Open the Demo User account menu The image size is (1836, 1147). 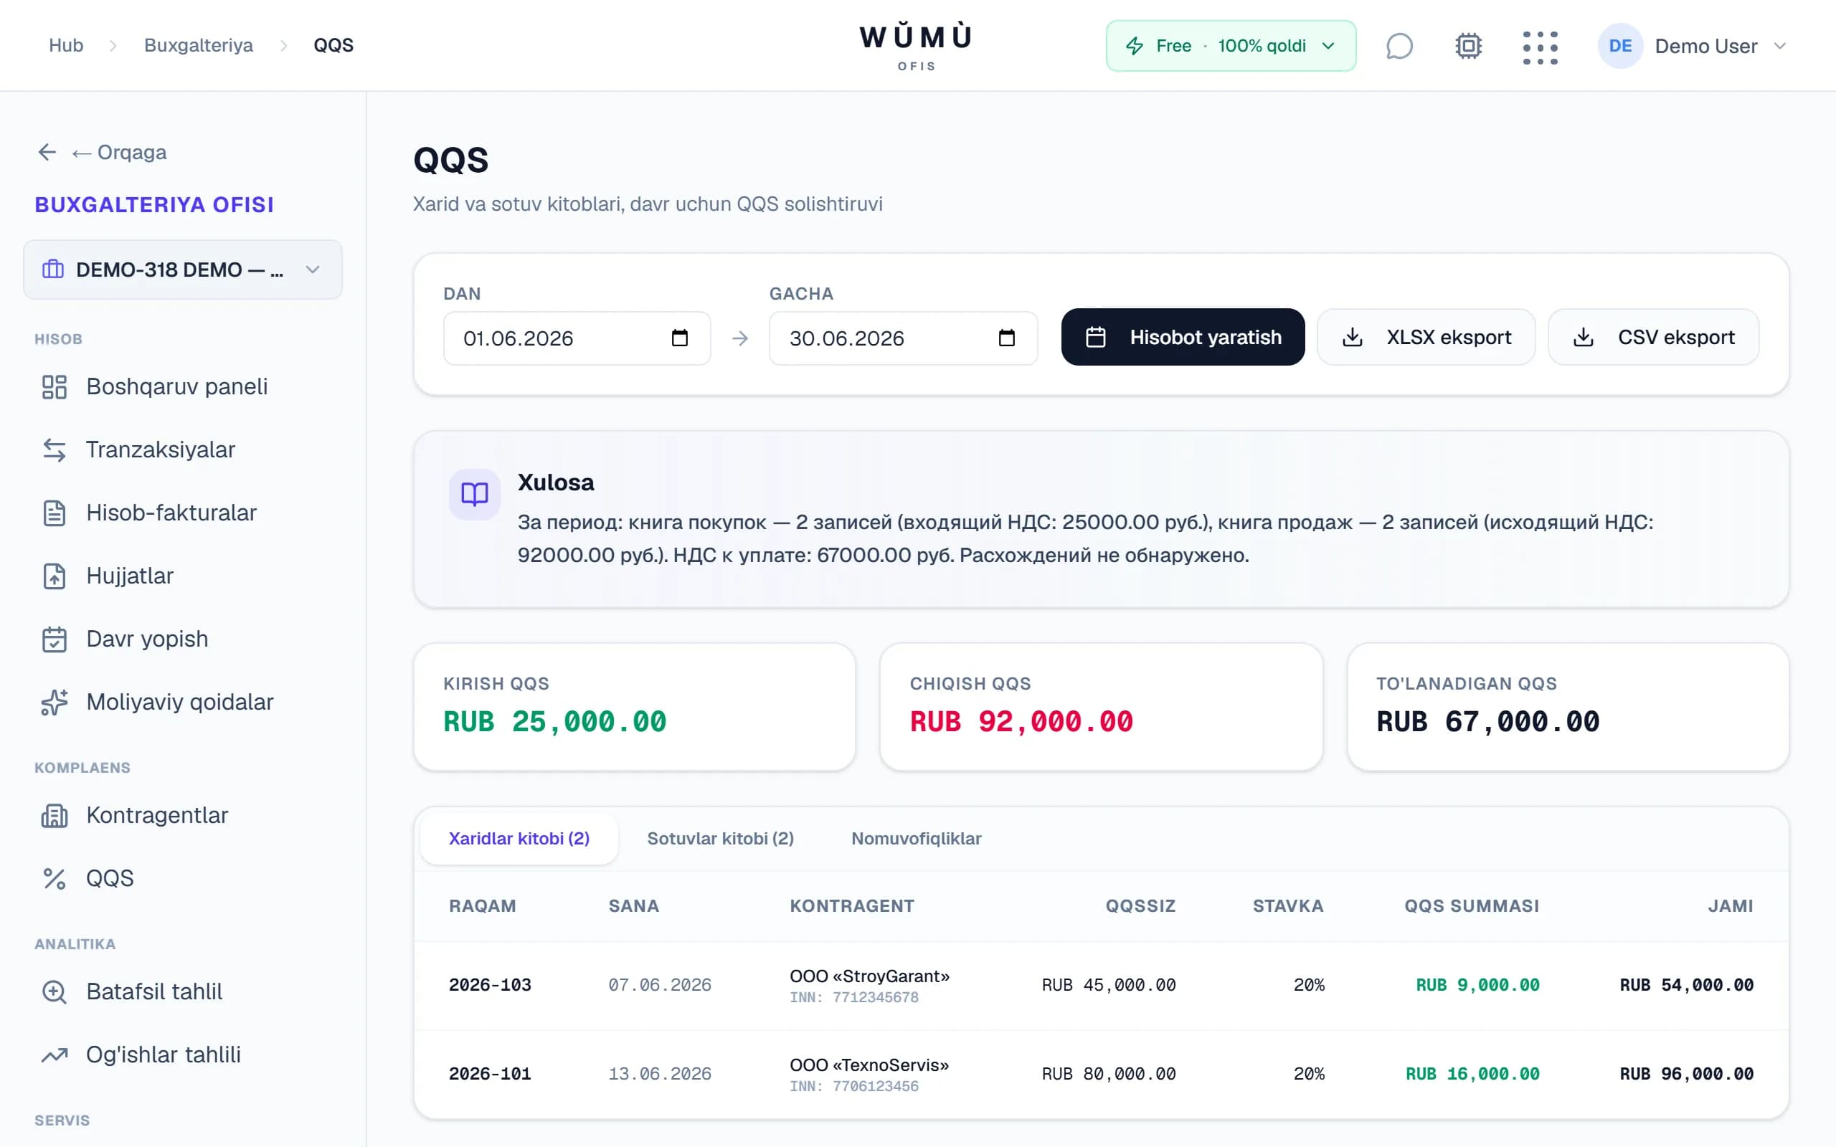point(1693,47)
